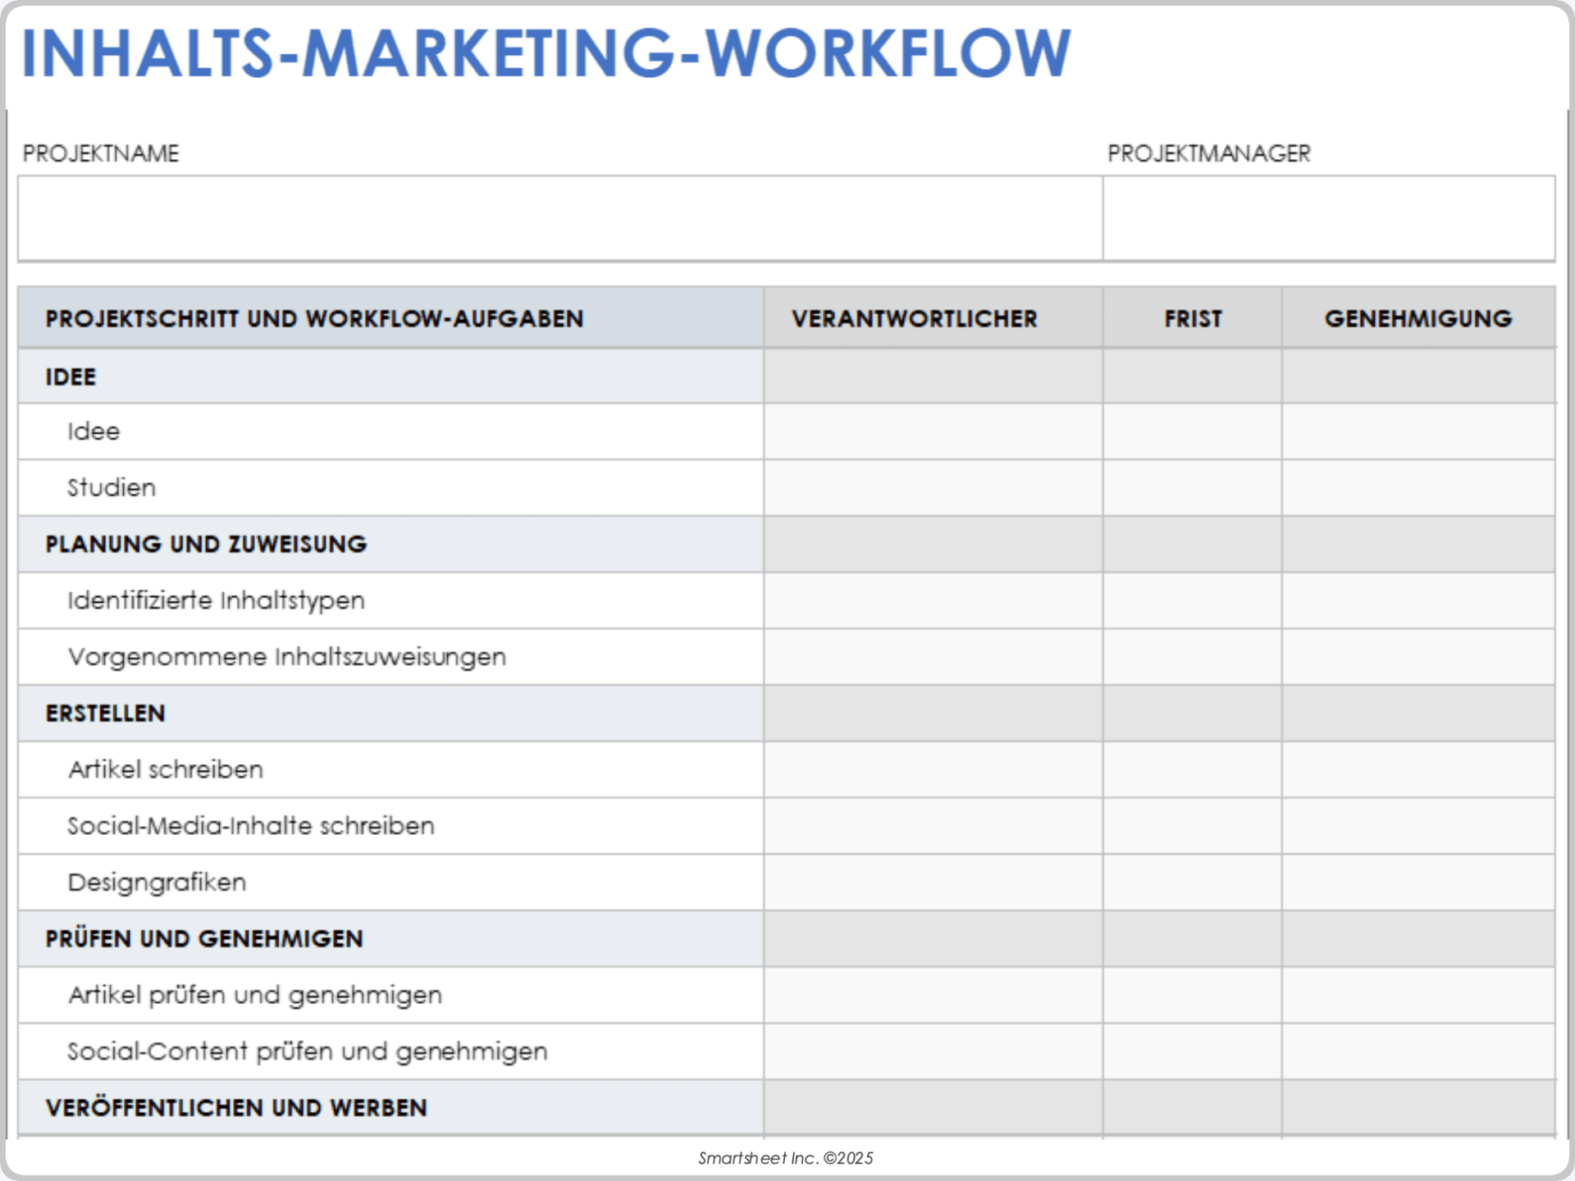Select the GENEHMIGUNG column header
This screenshot has width=1575, height=1181.
coord(1418,318)
